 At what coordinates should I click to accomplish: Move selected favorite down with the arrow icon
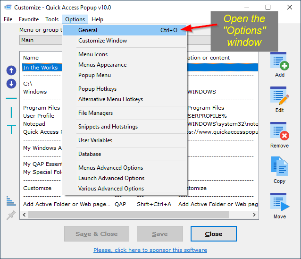point(11,84)
